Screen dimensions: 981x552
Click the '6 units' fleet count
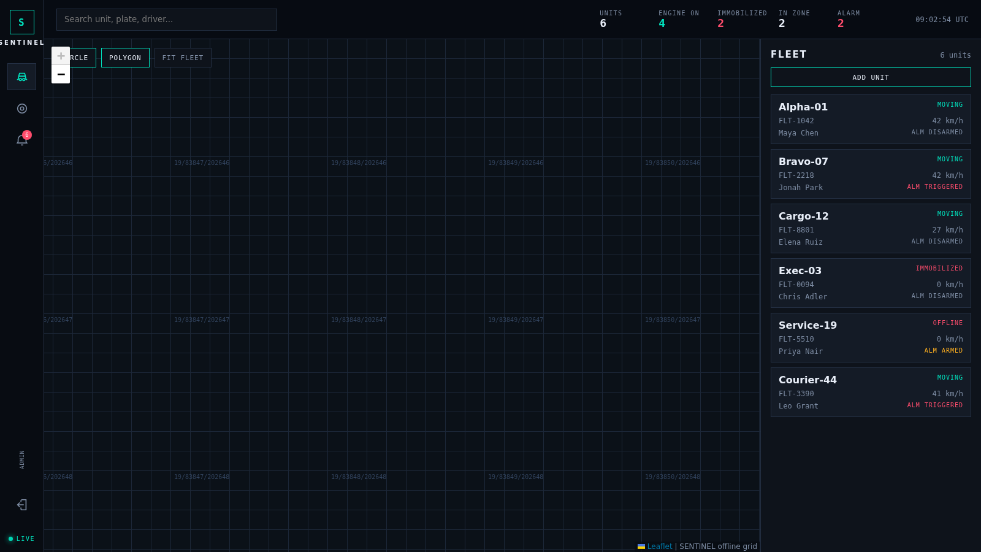point(955,55)
